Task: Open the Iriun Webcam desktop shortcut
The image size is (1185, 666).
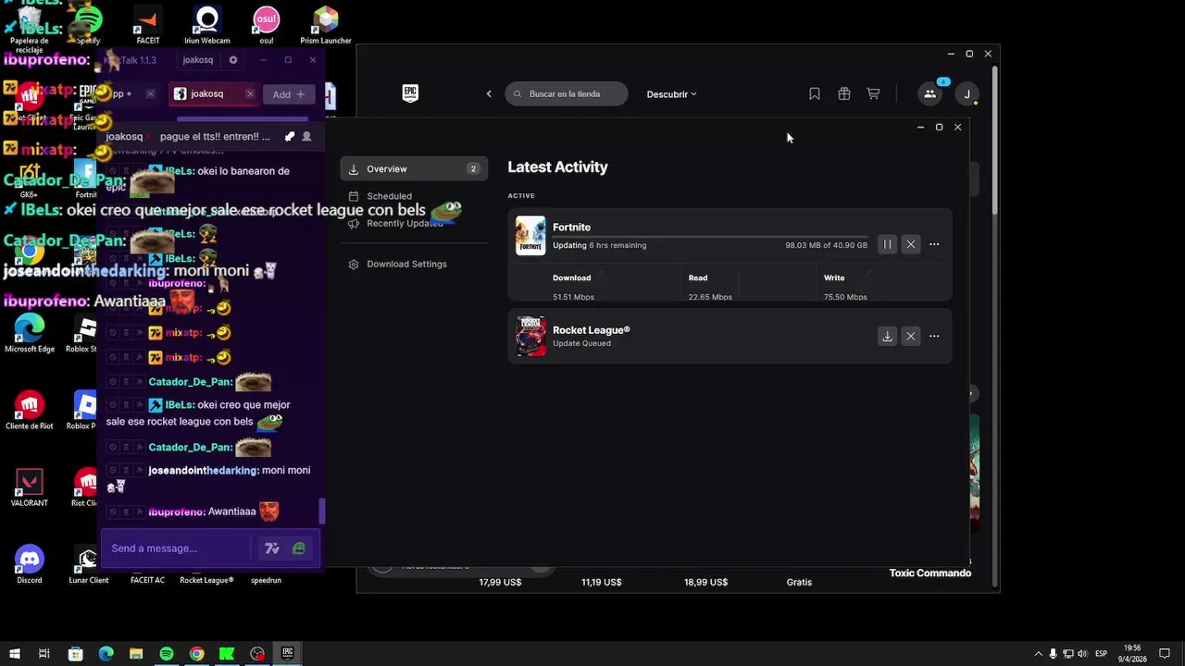Action: tap(207, 25)
